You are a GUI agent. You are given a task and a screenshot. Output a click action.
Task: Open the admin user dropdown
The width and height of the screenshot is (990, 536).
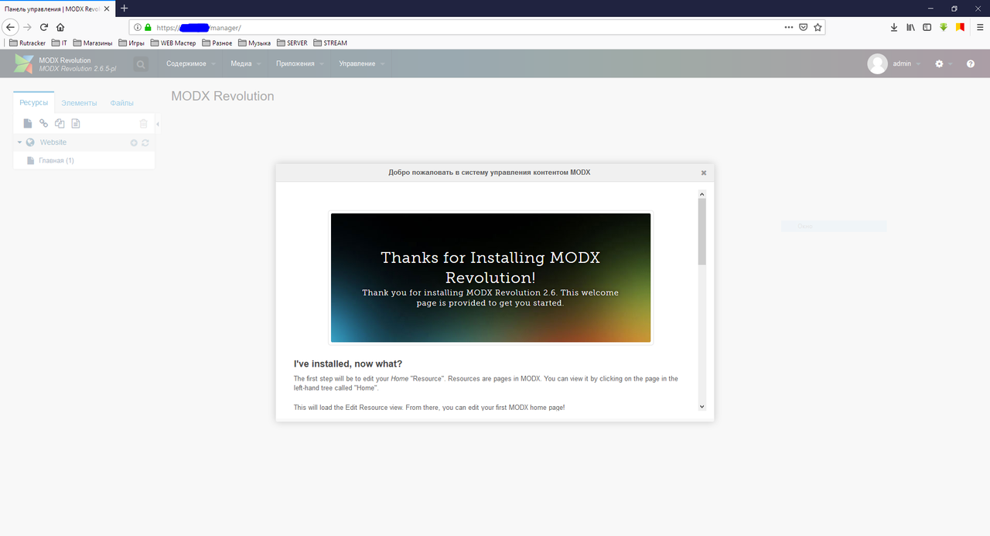point(906,64)
